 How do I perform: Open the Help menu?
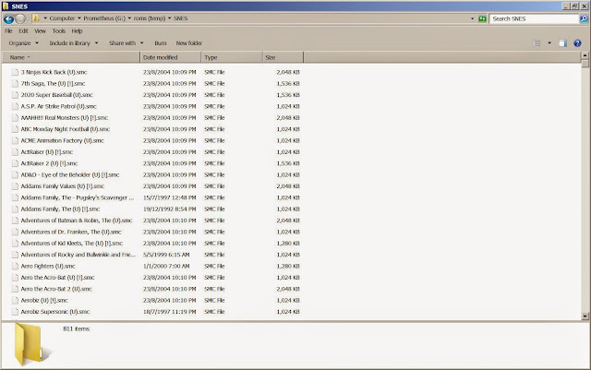click(x=77, y=30)
